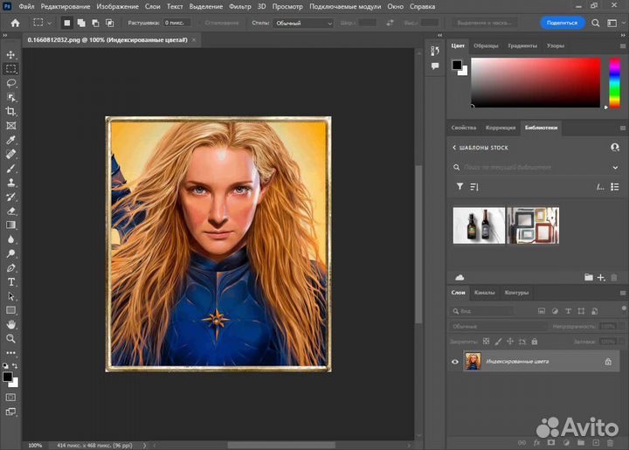Select the Blur tool
The height and width of the screenshot is (450, 629).
[10, 239]
